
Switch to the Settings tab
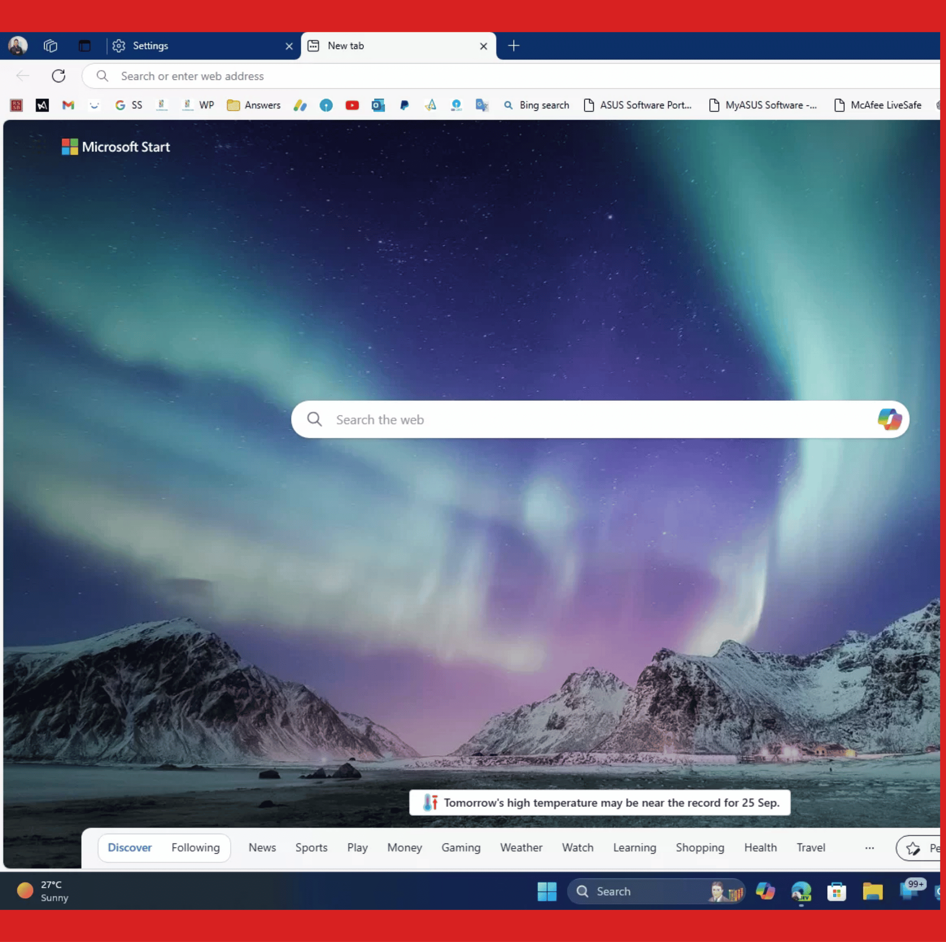202,45
